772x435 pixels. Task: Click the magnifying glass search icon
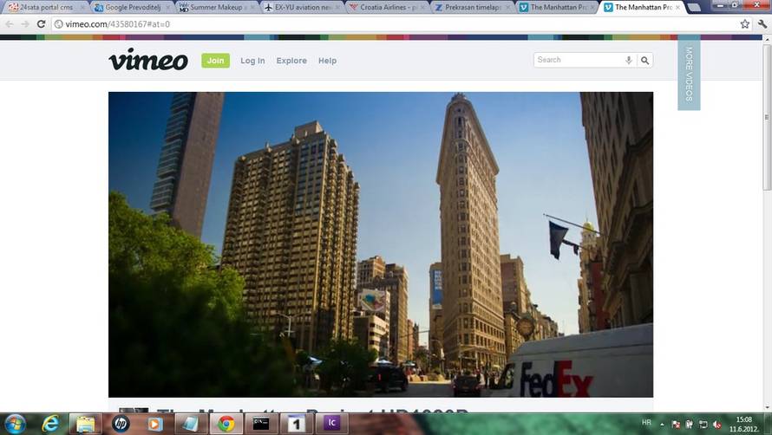644,60
